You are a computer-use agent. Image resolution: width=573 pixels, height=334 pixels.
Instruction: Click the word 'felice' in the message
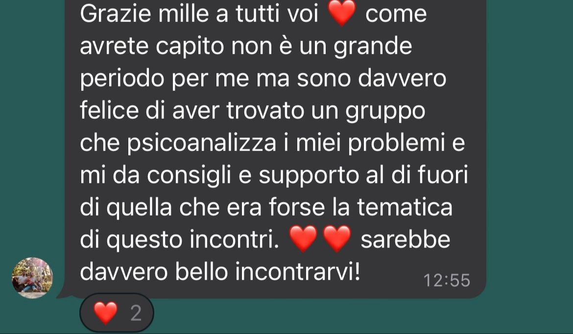pyautogui.click(x=109, y=110)
